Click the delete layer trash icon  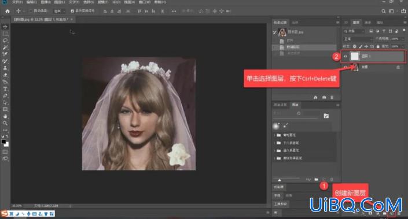point(399,214)
